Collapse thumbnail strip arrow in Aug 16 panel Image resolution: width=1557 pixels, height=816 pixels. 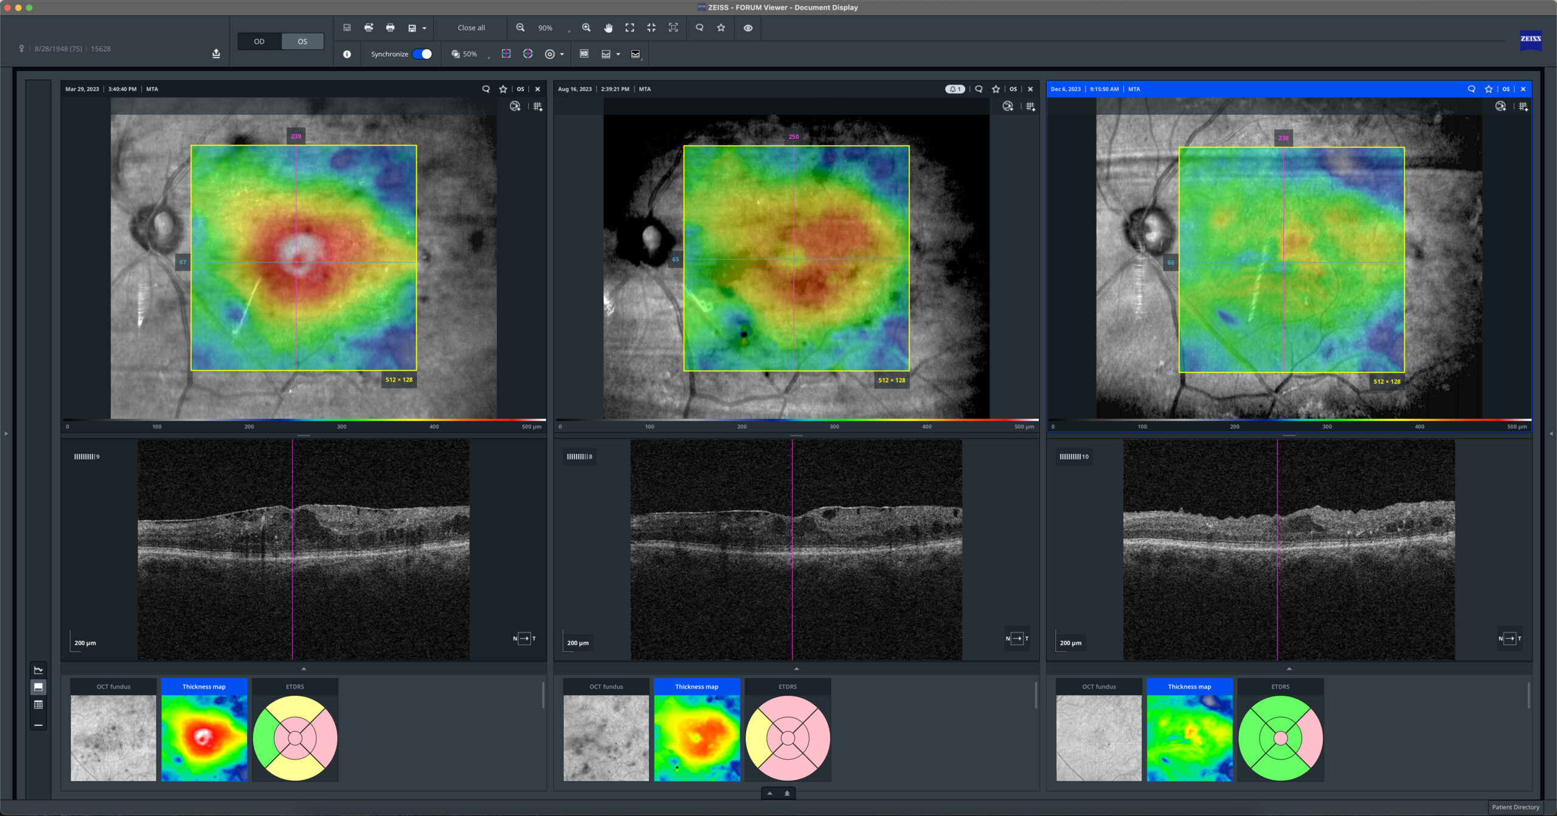(796, 668)
